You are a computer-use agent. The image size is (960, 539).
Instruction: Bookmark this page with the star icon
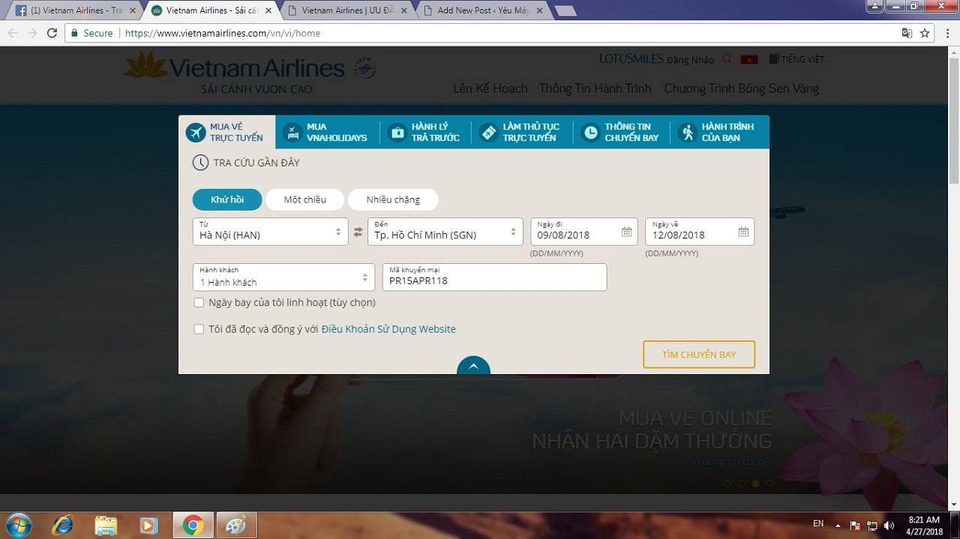(x=925, y=33)
